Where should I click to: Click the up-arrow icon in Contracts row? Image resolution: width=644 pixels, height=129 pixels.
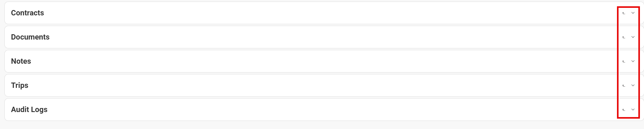click(624, 13)
